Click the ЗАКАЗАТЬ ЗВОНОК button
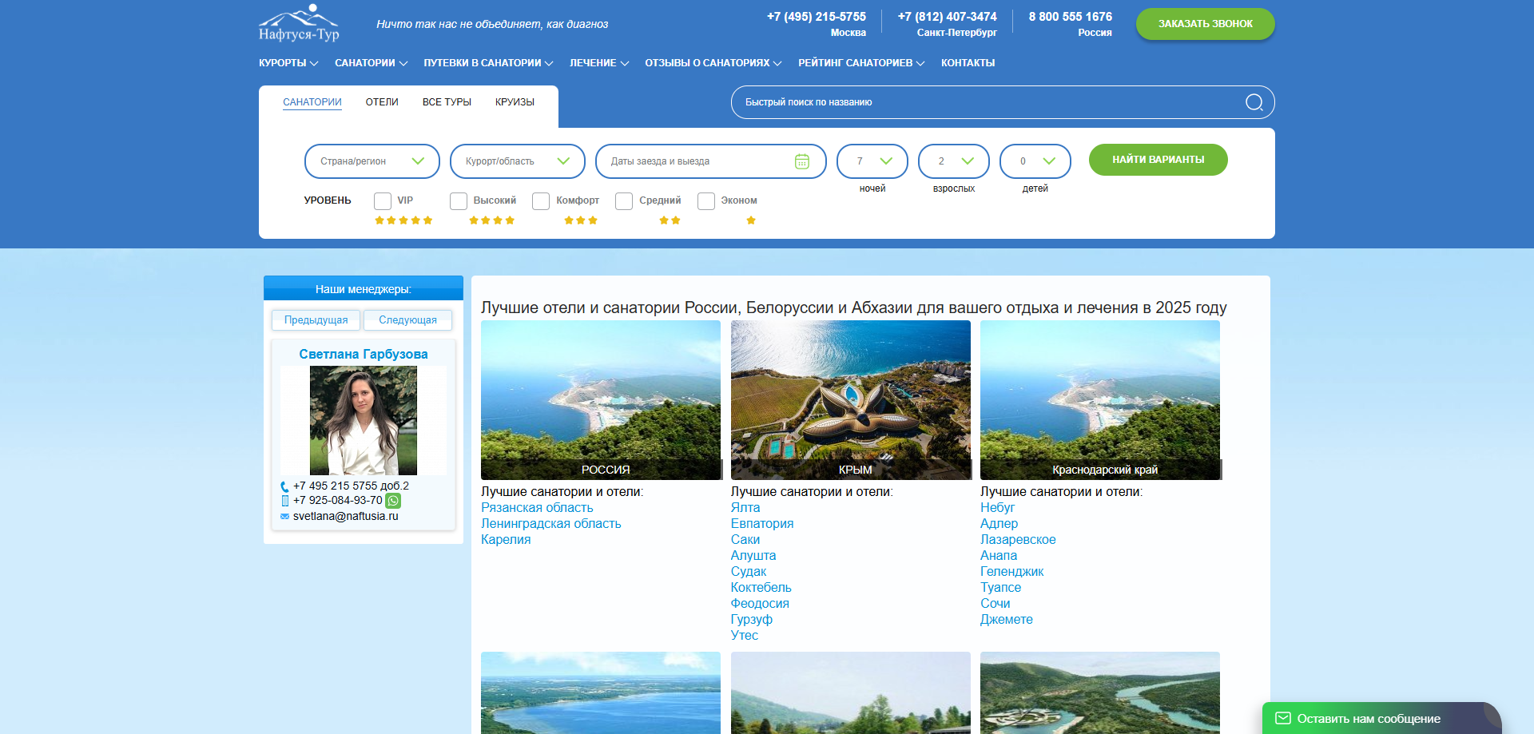The height and width of the screenshot is (734, 1534). click(x=1206, y=24)
